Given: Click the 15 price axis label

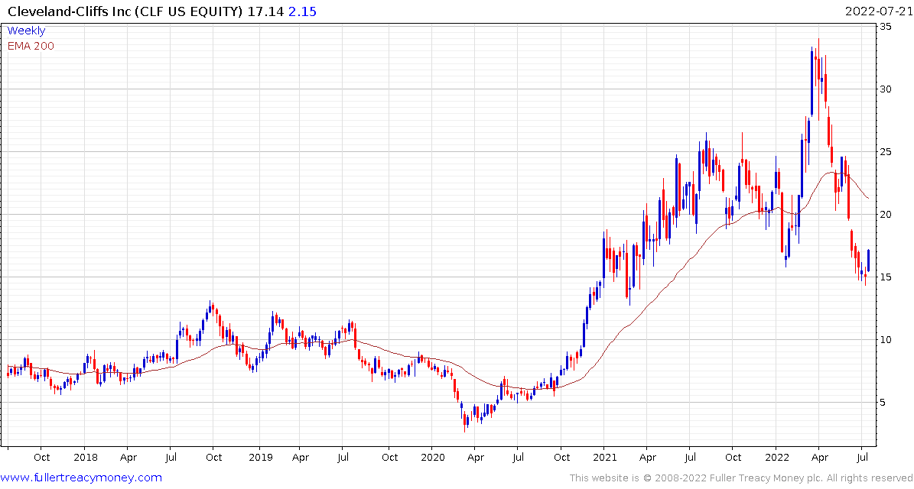Looking at the screenshot, I should tap(886, 277).
